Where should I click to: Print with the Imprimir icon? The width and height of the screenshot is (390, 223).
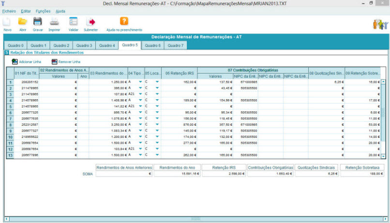pos(55,22)
